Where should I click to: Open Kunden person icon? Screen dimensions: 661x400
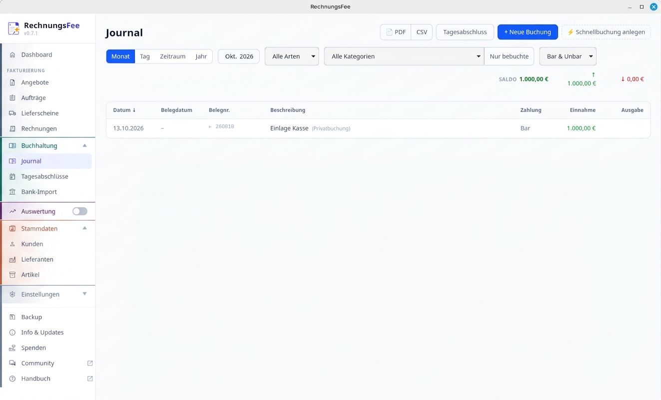[x=12, y=244]
